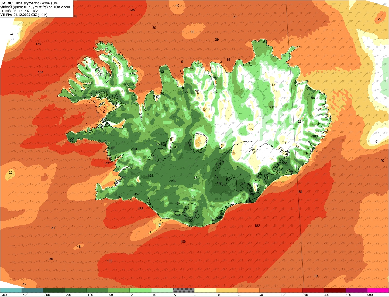Click the legend label 200

click(305, 295)
